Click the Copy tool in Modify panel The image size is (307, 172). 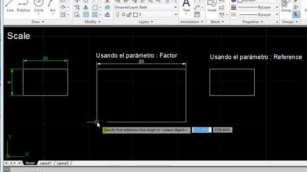point(77,7)
